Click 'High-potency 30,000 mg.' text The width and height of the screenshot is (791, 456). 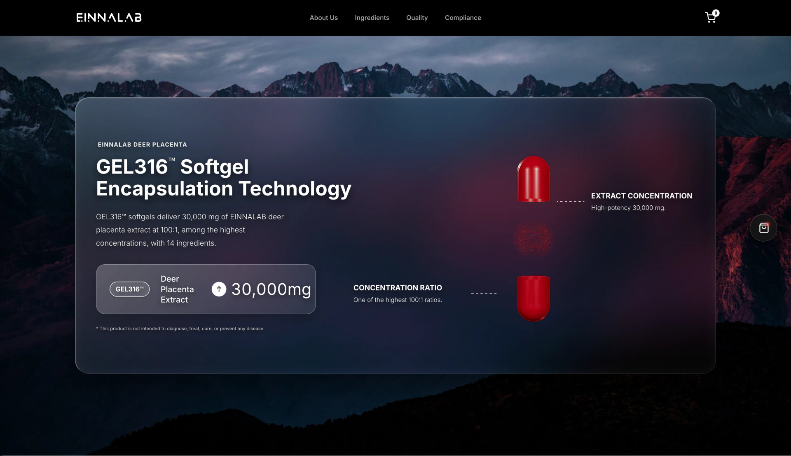[x=628, y=208]
